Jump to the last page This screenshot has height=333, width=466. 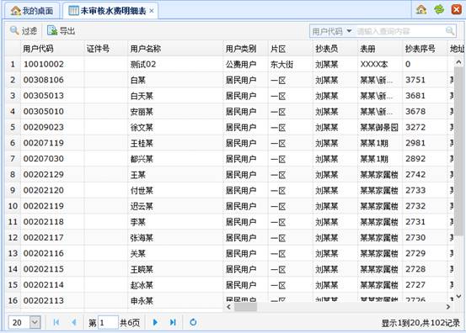173,322
